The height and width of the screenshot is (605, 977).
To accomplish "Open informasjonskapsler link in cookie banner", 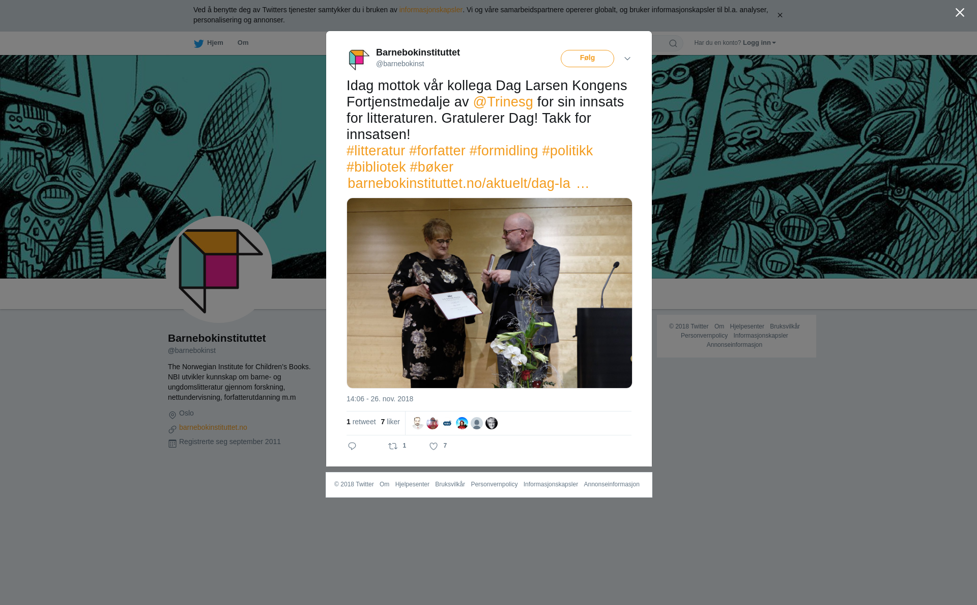I will point(430,10).
